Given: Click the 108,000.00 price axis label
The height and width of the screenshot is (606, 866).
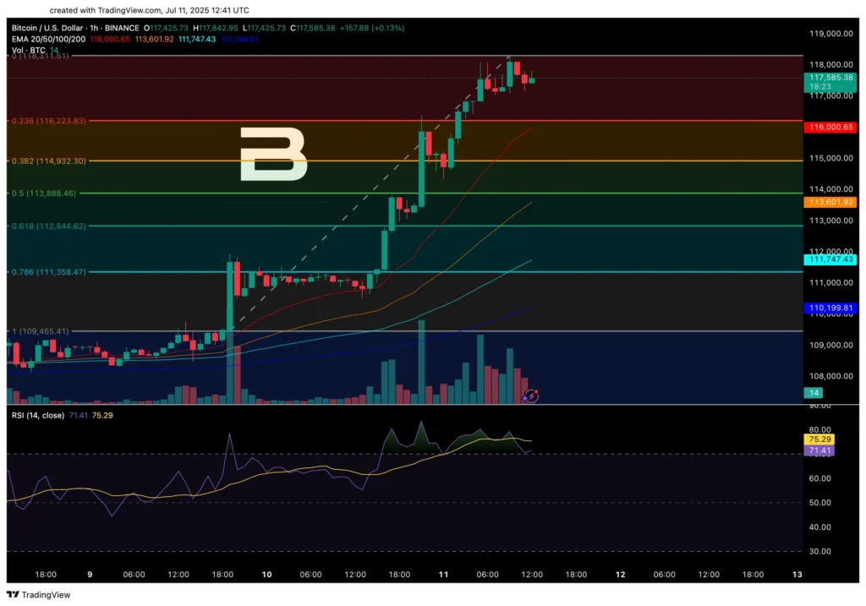Looking at the screenshot, I should tap(831, 376).
